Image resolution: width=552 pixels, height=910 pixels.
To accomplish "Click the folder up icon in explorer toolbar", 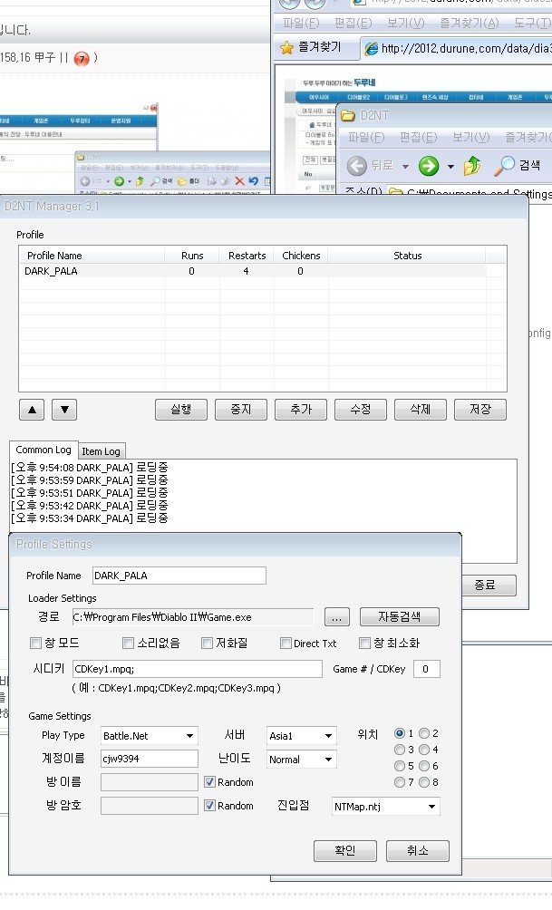I will tap(472, 165).
